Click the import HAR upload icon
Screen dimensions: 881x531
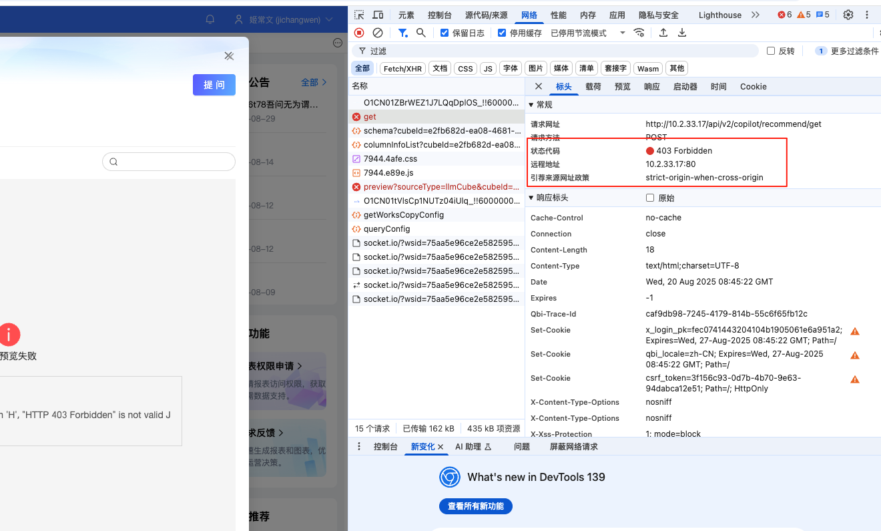tap(663, 33)
